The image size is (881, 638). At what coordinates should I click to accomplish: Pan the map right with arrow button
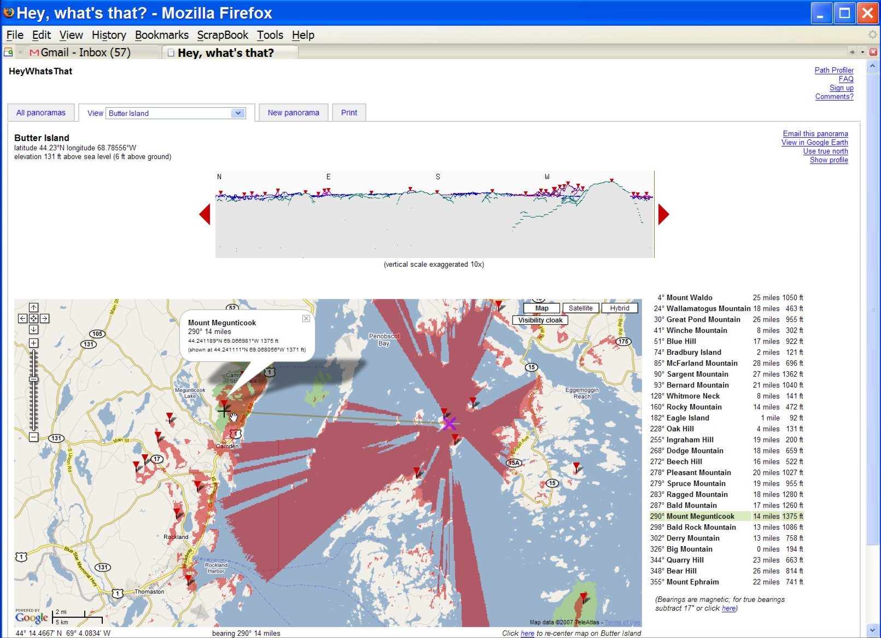click(x=44, y=318)
